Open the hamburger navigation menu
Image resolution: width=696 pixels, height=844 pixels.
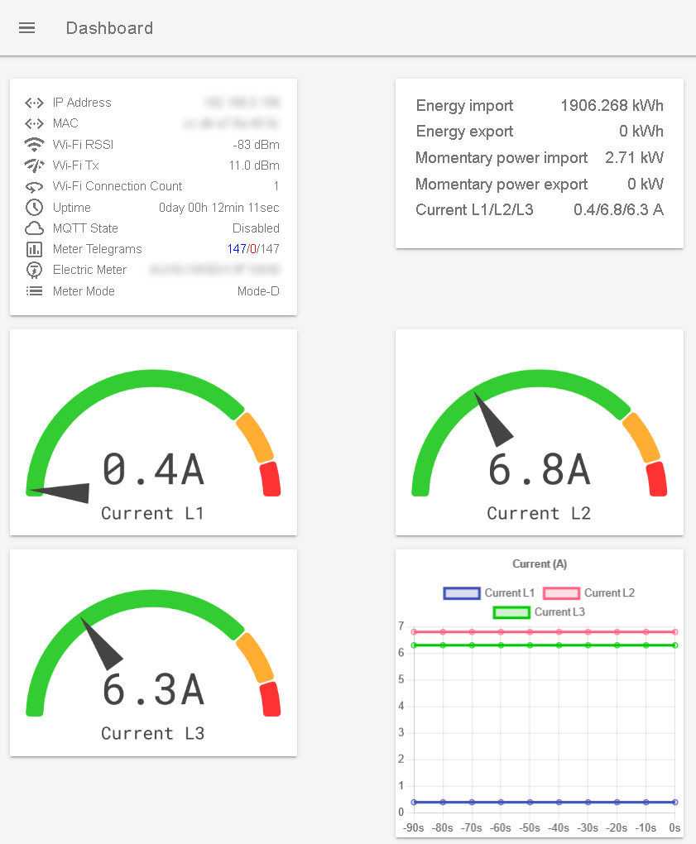(x=26, y=28)
